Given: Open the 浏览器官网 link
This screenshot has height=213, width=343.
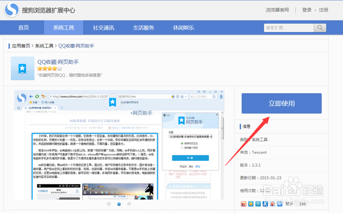Looking at the screenshot, I should (277, 10).
